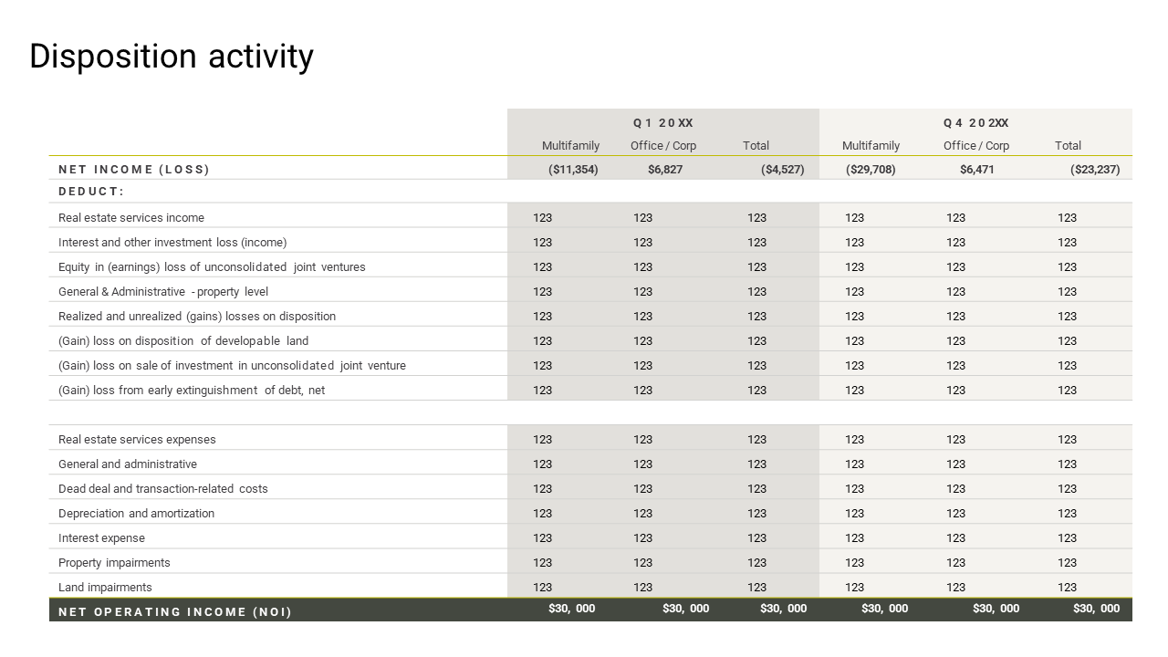Viewport: 1168px width, 657px height.
Task: Click '(Gain) loss on disposition of developable land'
Action: 183,341
